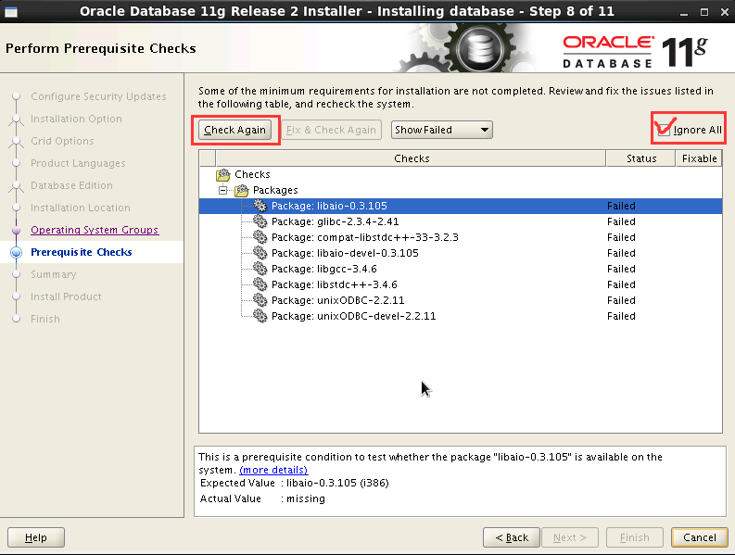
Task: Click the window menu icon in title bar
Action: 11,12
